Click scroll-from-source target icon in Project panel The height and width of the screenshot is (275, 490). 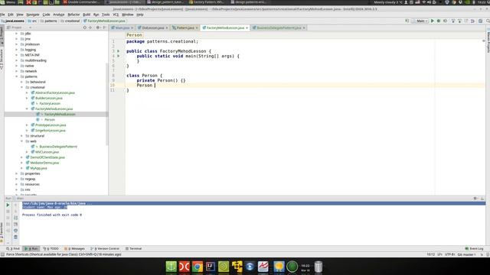(84, 27)
